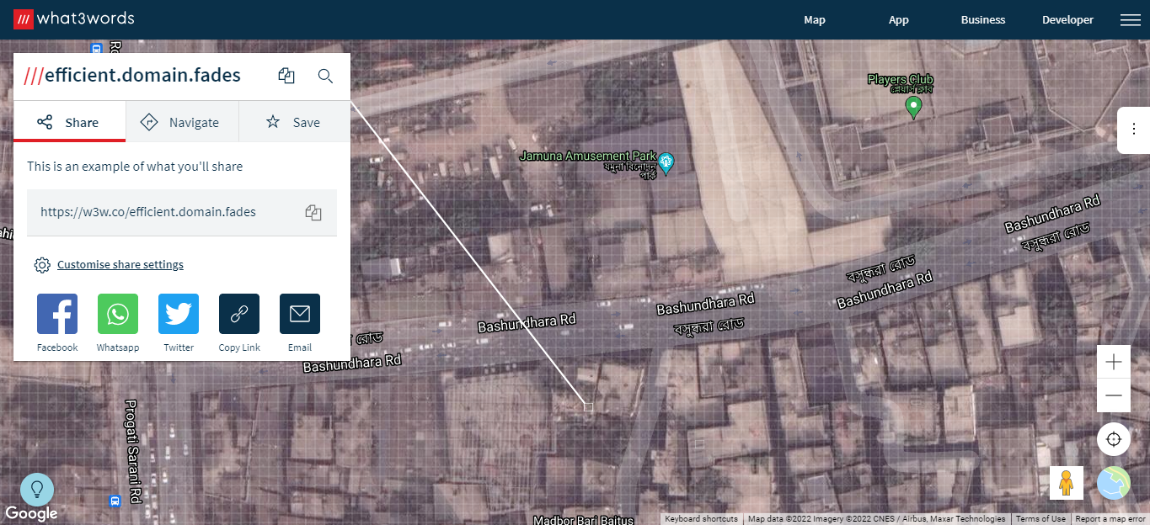
Task: Open the Developer menu item
Action: [x=1067, y=20]
